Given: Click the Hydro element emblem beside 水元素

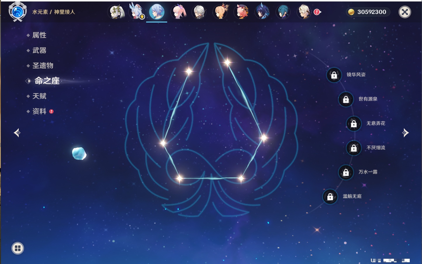Looking at the screenshot, I should pyautogui.click(x=18, y=12).
